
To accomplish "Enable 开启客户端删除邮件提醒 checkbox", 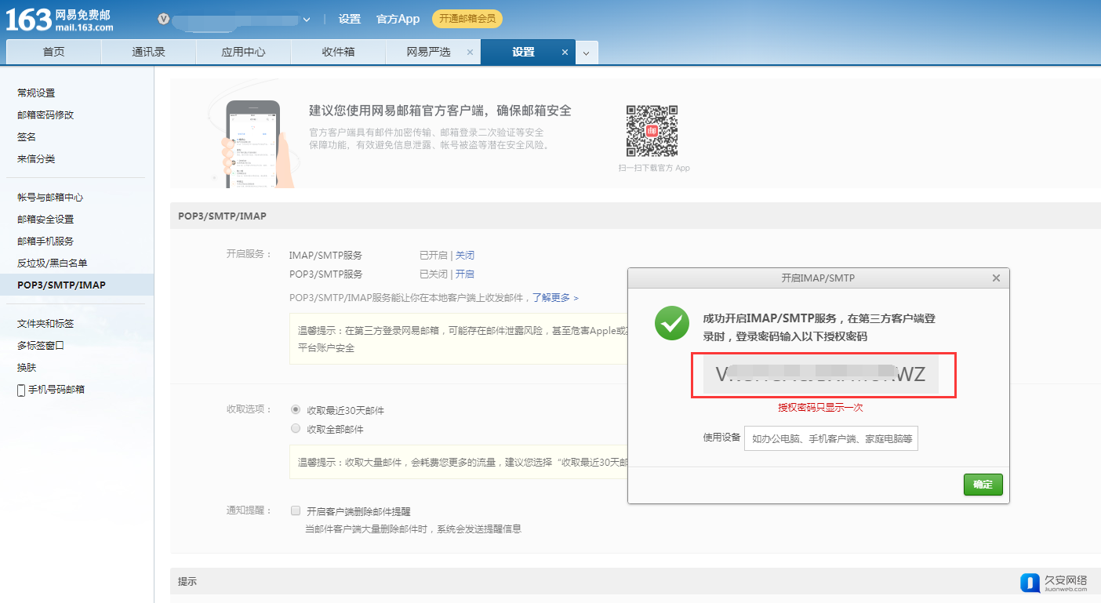I will (x=296, y=510).
